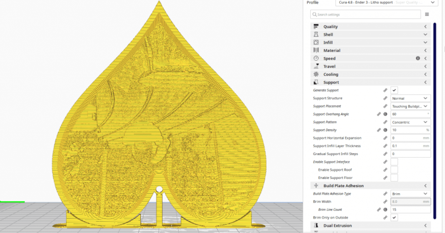Open the print Profile selector

[386, 3]
